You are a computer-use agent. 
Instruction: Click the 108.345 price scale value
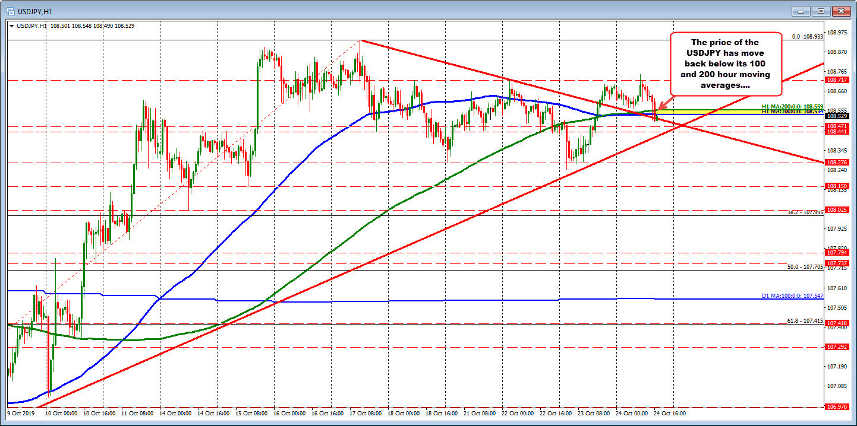(837, 150)
